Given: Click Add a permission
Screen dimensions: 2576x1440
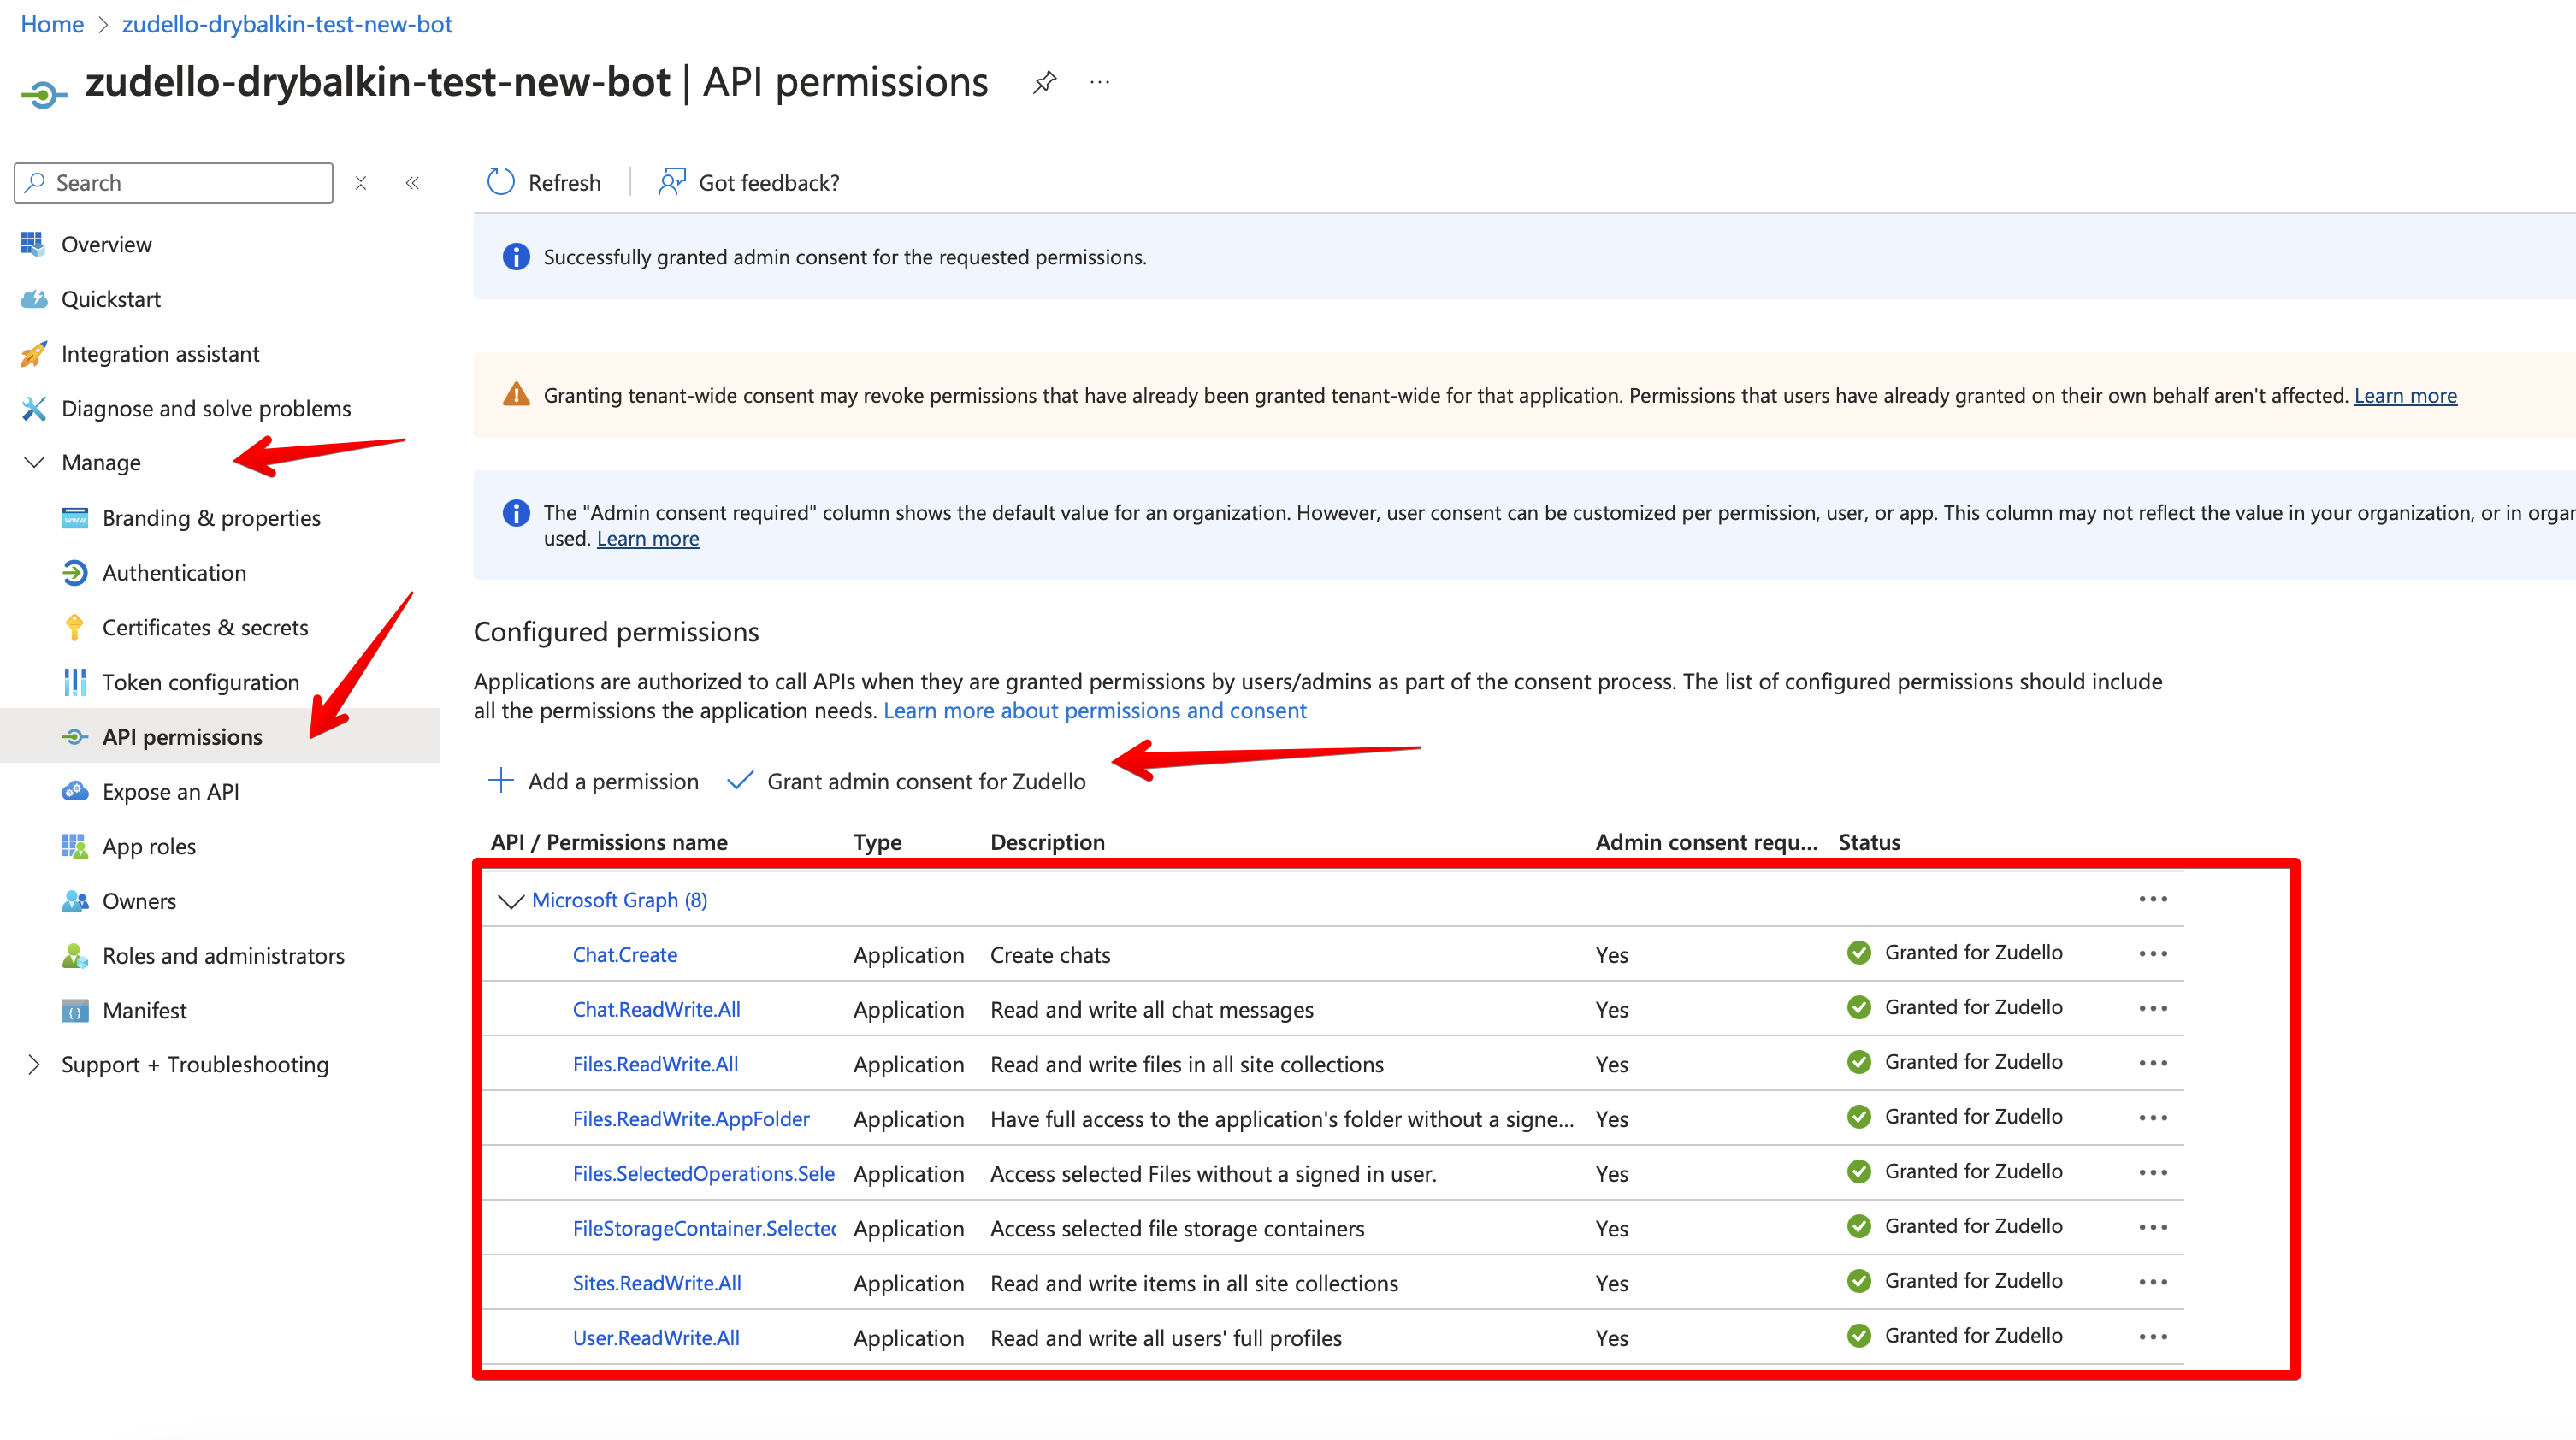Looking at the screenshot, I should 593,781.
